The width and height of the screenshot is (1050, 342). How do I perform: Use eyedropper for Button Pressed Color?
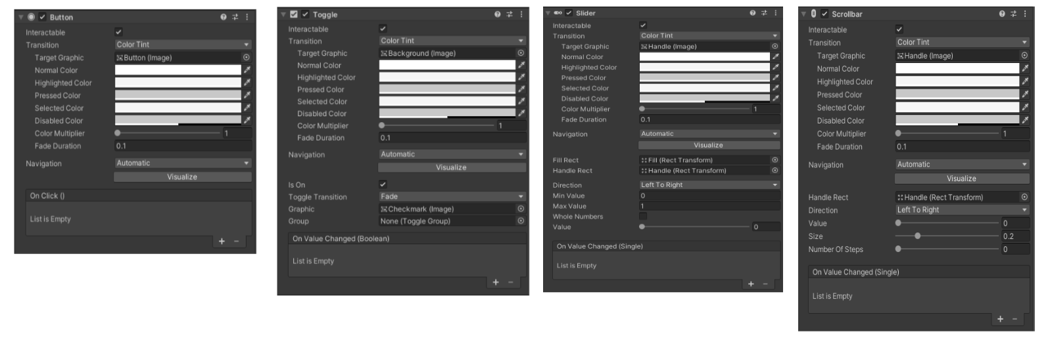click(247, 95)
